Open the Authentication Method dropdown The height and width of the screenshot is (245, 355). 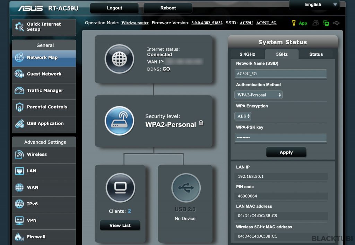[x=258, y=95]
